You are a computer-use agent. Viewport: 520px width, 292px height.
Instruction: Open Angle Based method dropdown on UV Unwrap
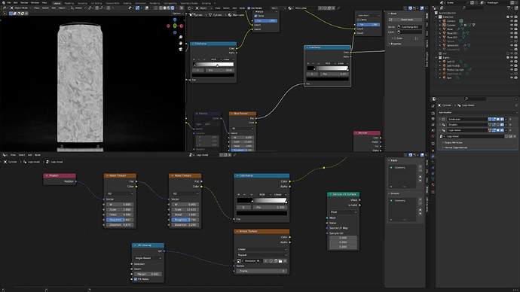coord(148,258)
